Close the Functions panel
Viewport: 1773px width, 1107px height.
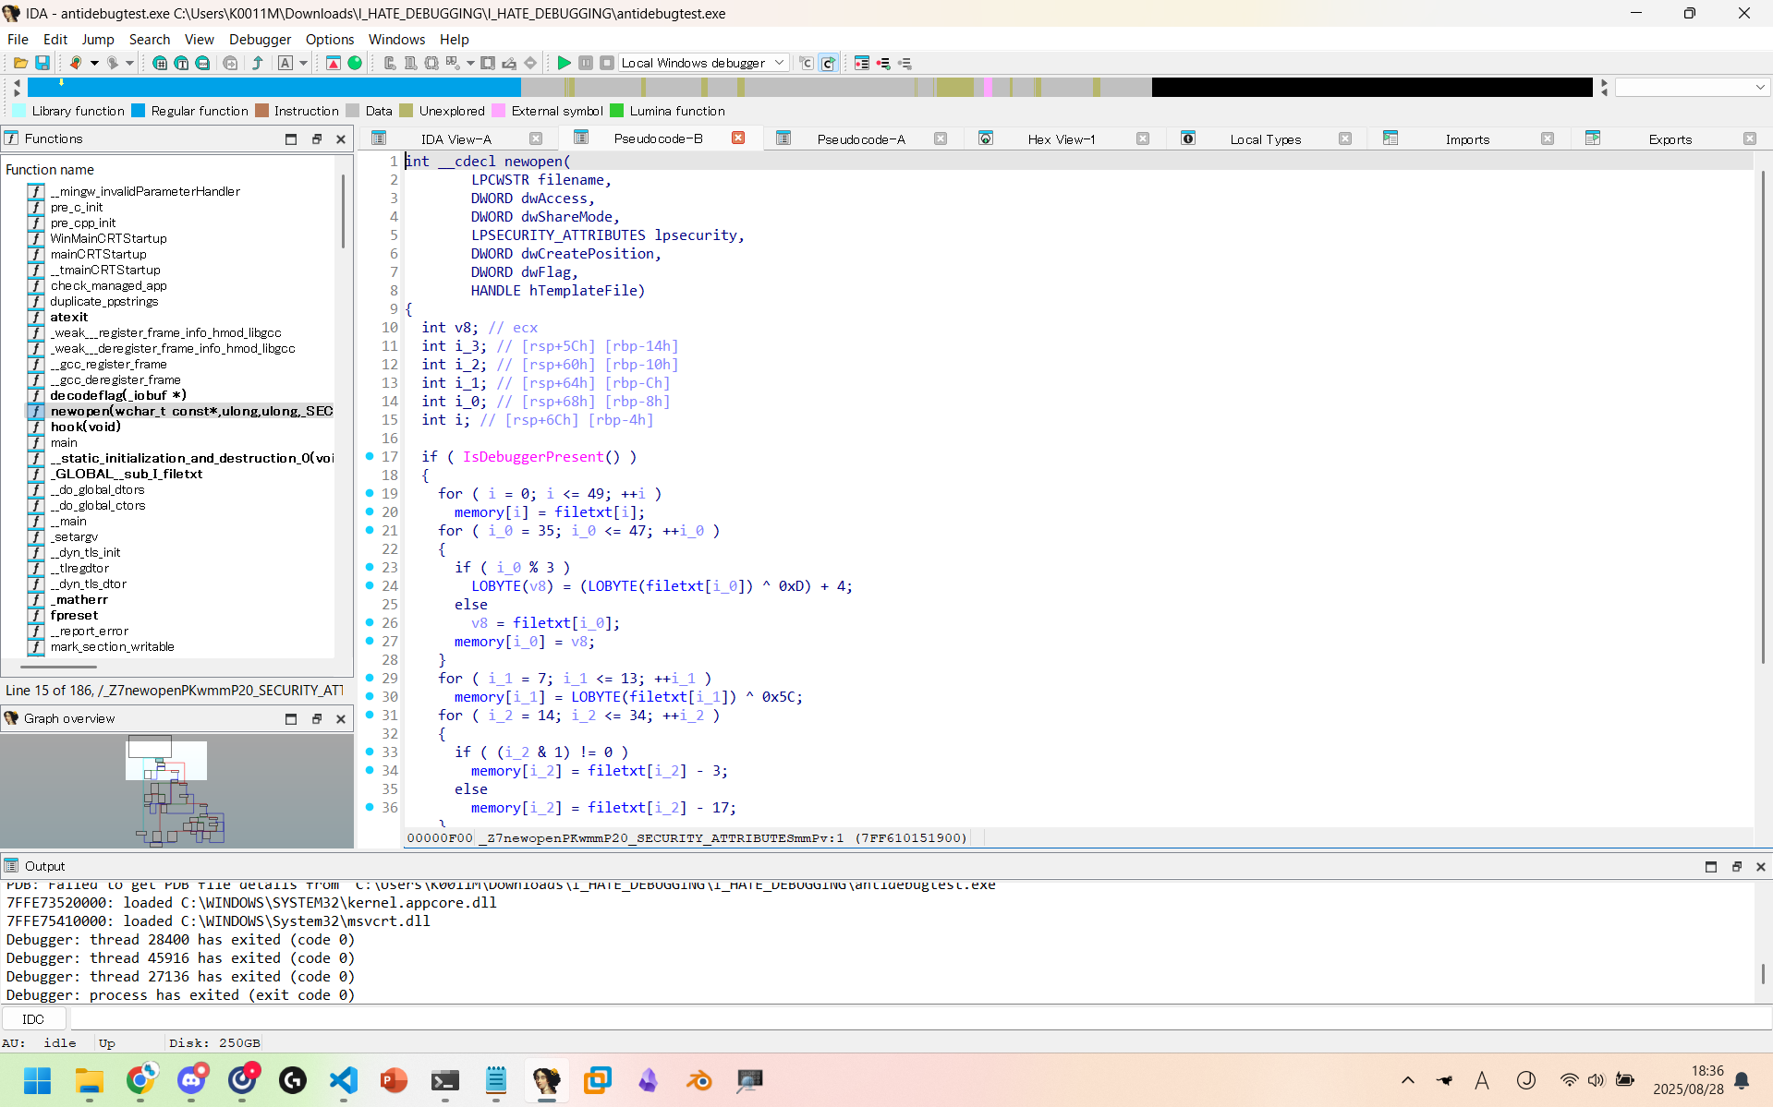[x=341, y=138]
